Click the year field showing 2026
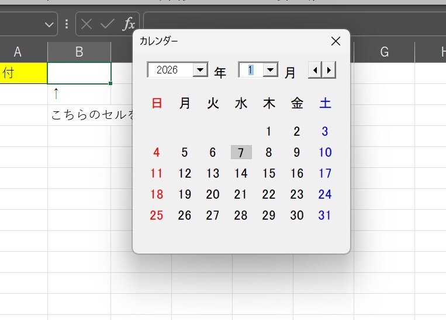The height and width of the screenshot is (320, 446). [171, 70]
